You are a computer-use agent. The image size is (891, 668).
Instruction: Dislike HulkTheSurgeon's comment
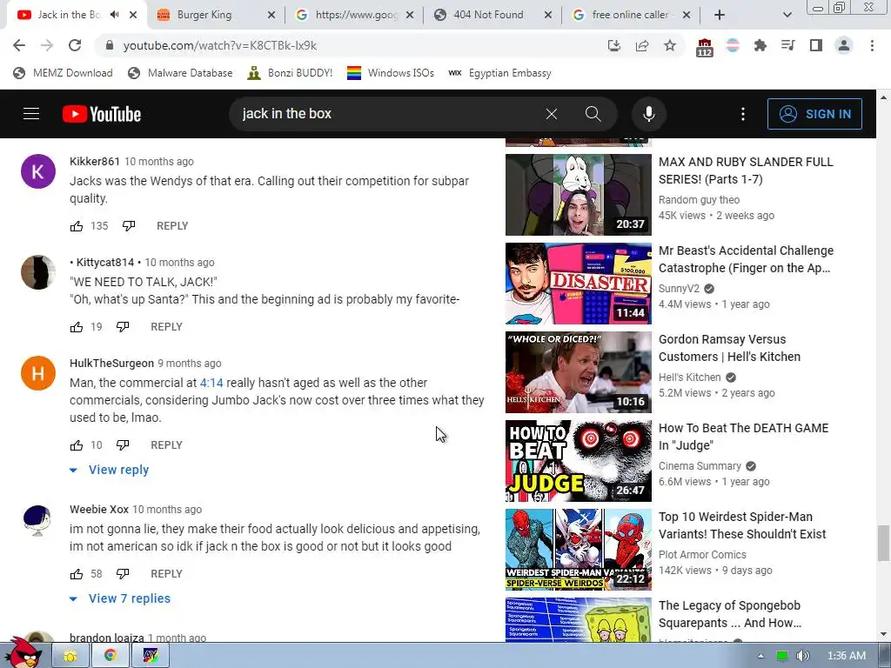point(123,445)
